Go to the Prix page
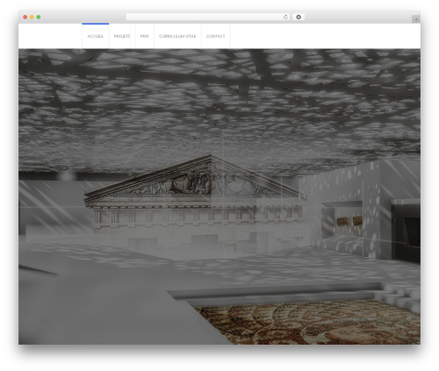Viewport: 439px width, 371px height. (x=145, y=36)
